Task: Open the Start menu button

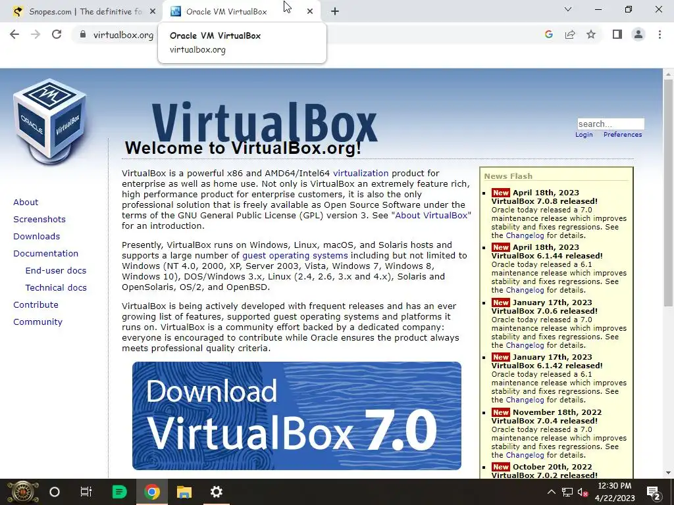Action: click(22, 492)
